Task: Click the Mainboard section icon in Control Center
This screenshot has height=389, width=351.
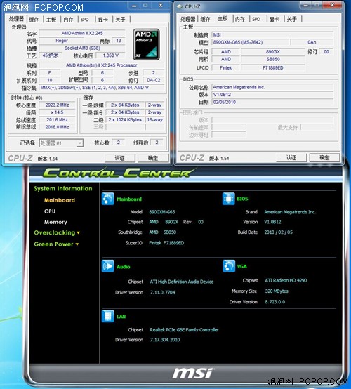Action: pos(107,199)
